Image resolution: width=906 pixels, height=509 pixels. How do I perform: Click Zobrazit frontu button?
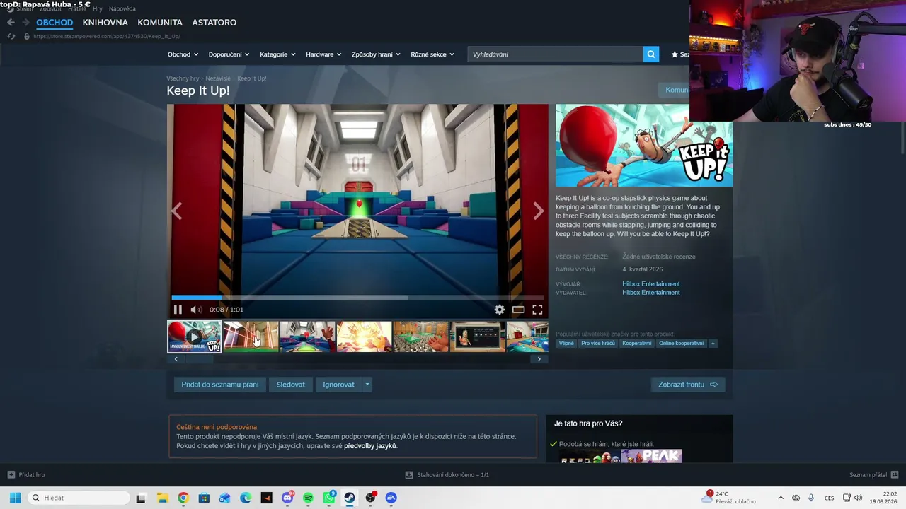688,385
